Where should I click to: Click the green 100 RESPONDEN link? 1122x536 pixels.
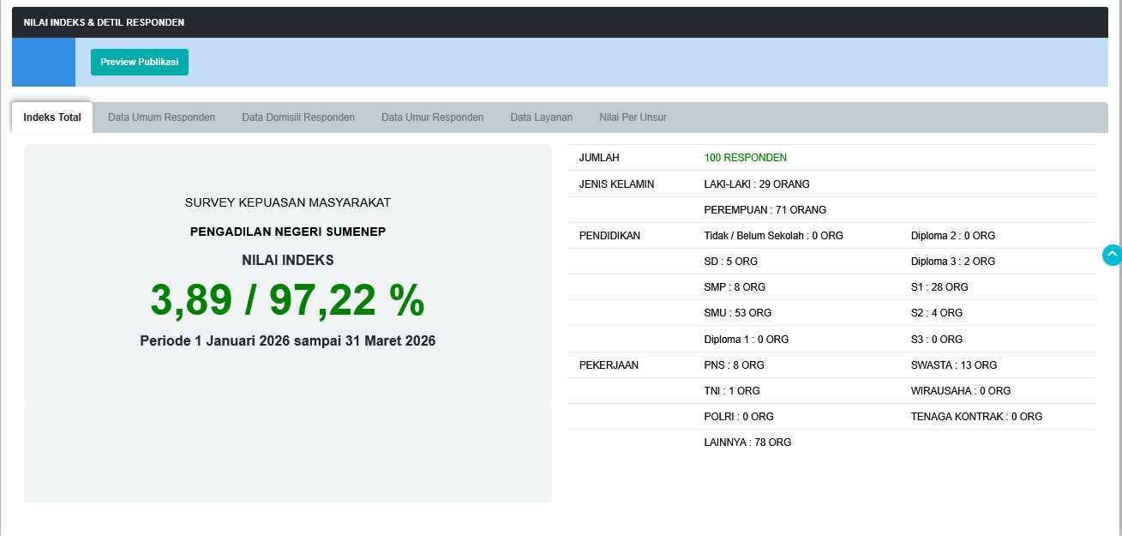745,158
